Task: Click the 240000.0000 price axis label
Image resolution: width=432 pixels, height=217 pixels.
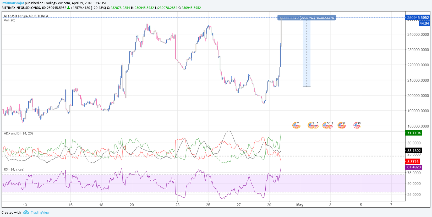Action: click(x=418, y=34)
